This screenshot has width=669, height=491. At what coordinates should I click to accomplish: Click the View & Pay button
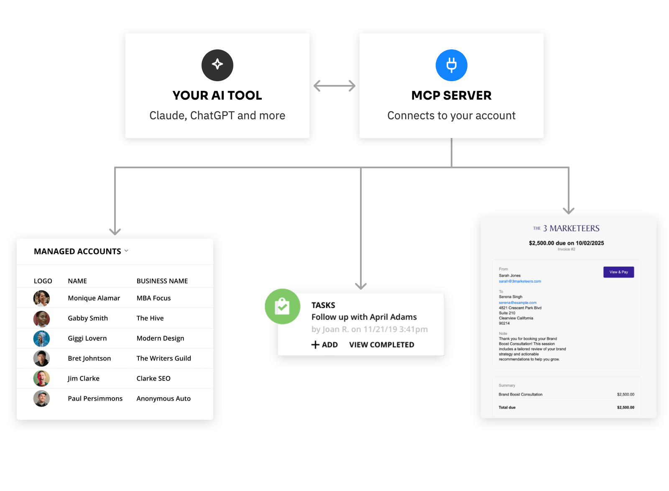point(618,272)
